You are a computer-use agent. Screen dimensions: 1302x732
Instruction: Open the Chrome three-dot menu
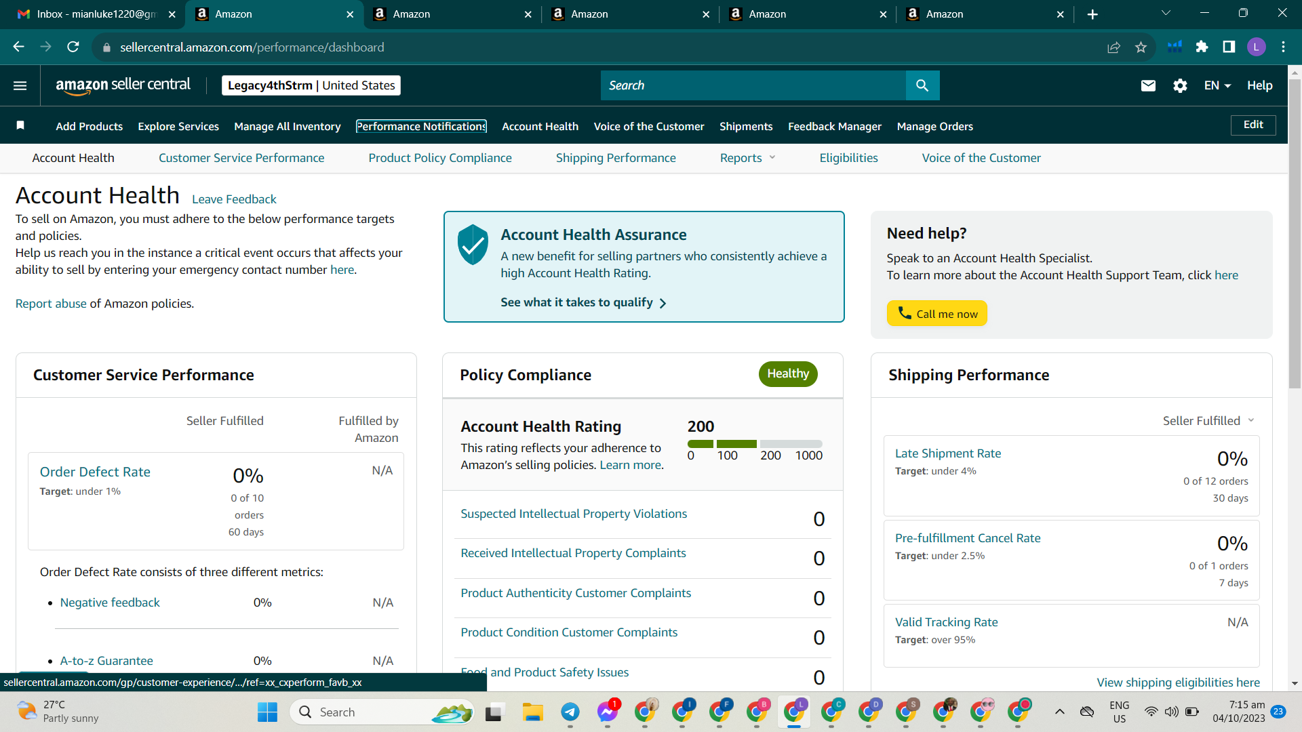click(1283, 47)
